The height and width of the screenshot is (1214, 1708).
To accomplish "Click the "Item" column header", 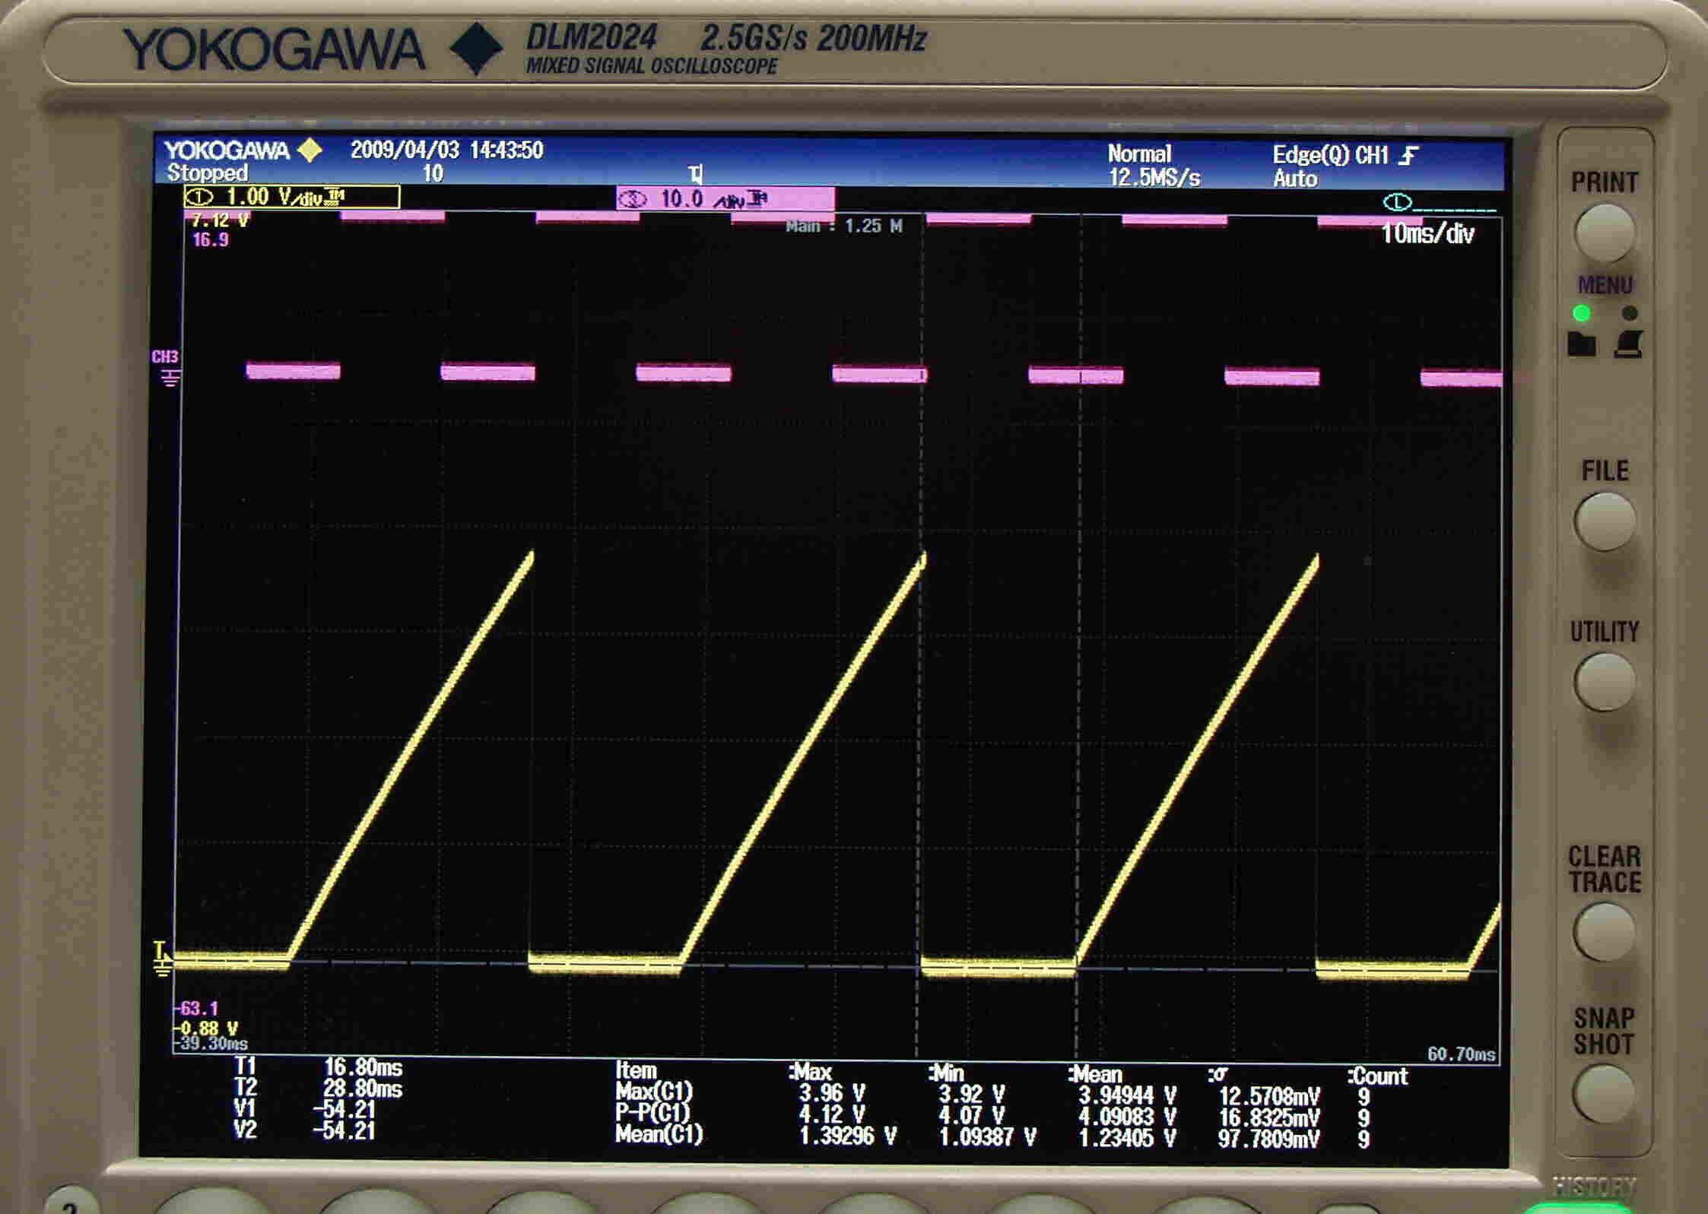I will [636, 1071].
